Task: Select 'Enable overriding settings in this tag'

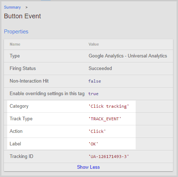Action: [47, 94]
